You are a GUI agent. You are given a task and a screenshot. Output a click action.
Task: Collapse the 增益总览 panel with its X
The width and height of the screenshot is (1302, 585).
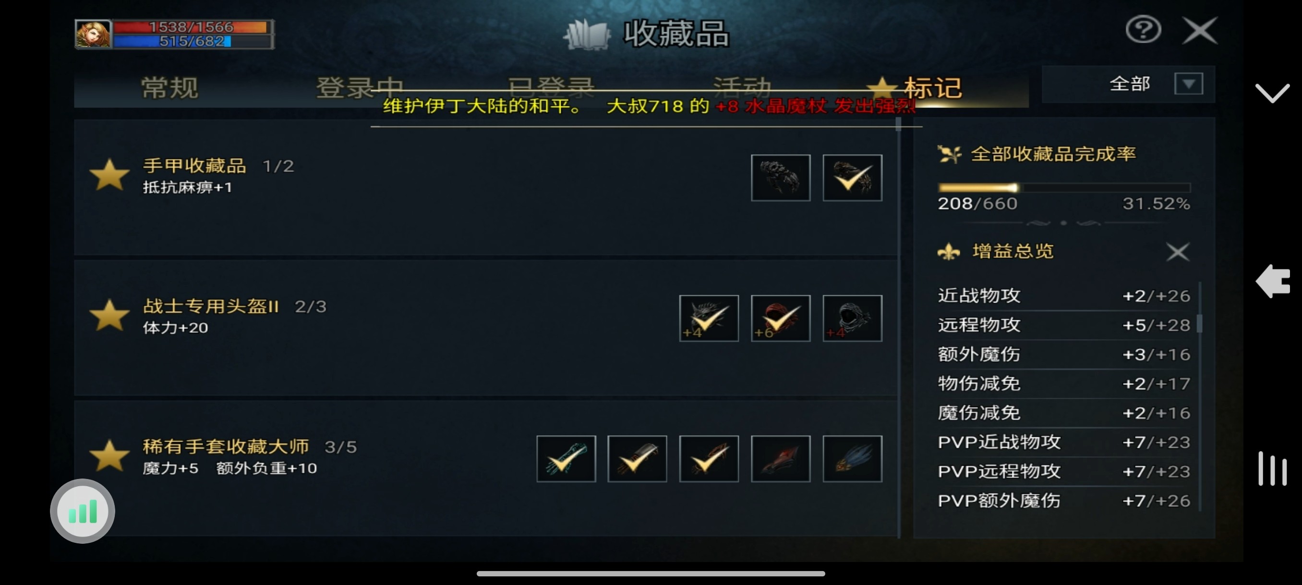[1177, 251]
